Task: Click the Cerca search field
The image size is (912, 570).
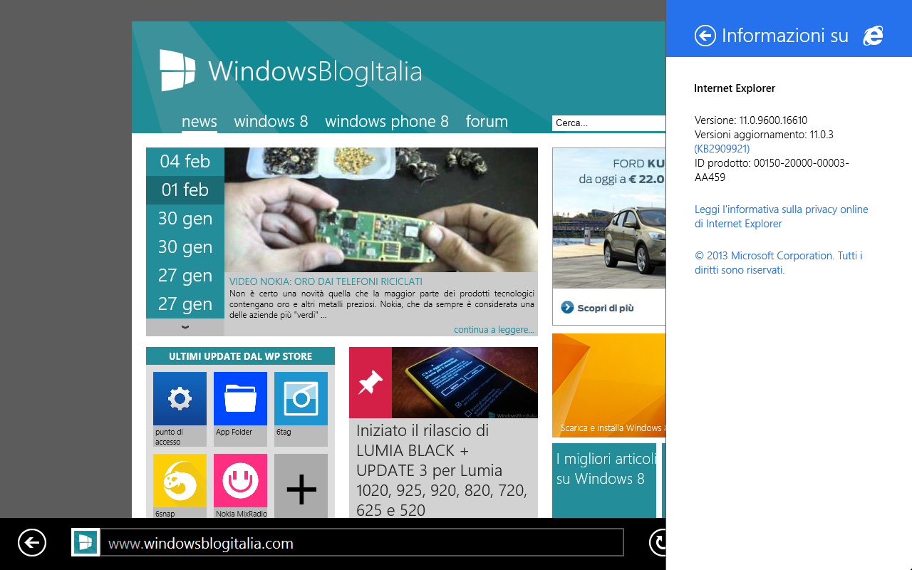Action: tap(609, 123)
